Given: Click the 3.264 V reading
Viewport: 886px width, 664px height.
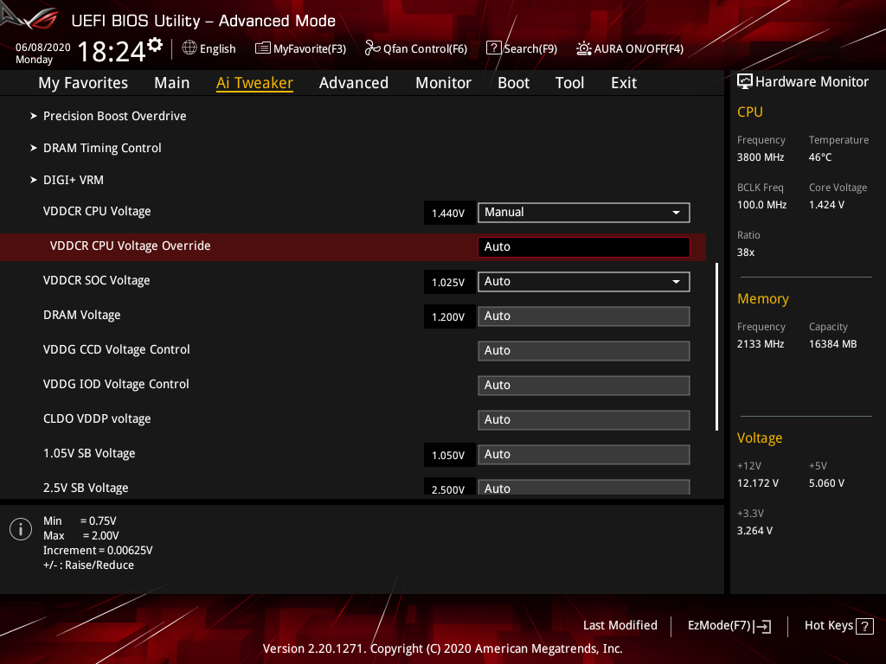Looking at the screenshot, I should point(754,531).
